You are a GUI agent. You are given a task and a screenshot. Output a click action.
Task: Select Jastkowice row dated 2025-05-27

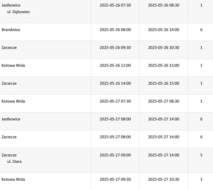(x=11, y=119)
